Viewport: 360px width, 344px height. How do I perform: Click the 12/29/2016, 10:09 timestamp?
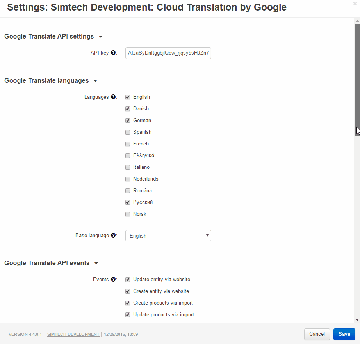[x=121, y=334]
